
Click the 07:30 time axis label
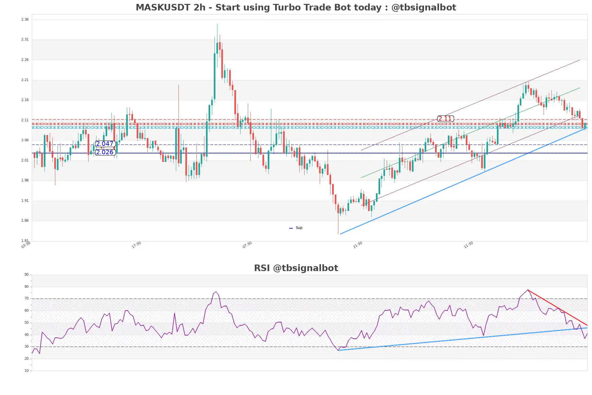(247, 245)
